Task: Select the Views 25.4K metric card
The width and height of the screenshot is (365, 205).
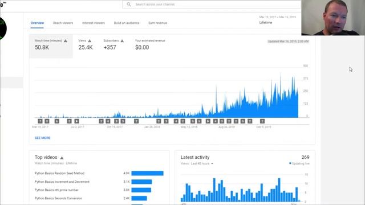Action: click(x=86, y=44)
